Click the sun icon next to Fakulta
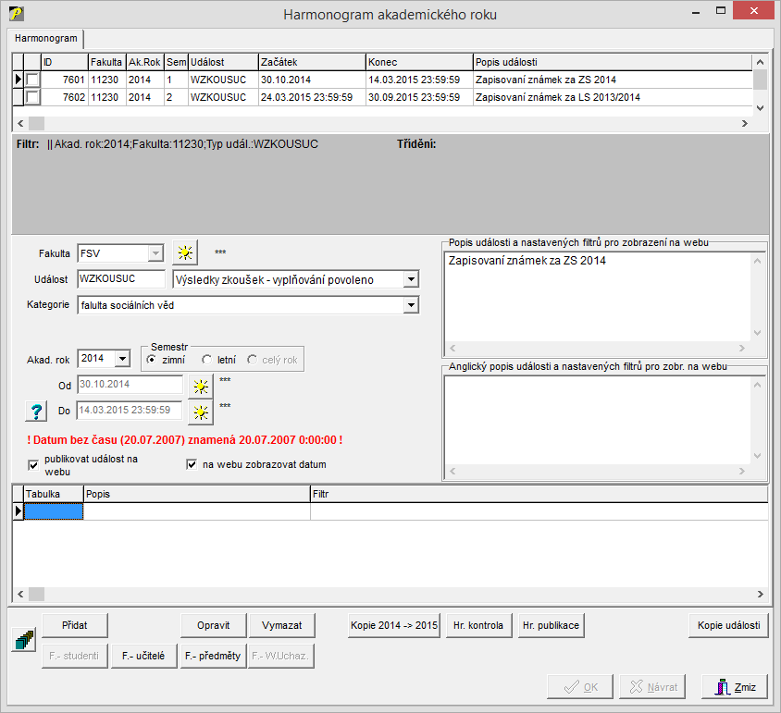Screen dimensions: 781x713 [x=186, y=253]
